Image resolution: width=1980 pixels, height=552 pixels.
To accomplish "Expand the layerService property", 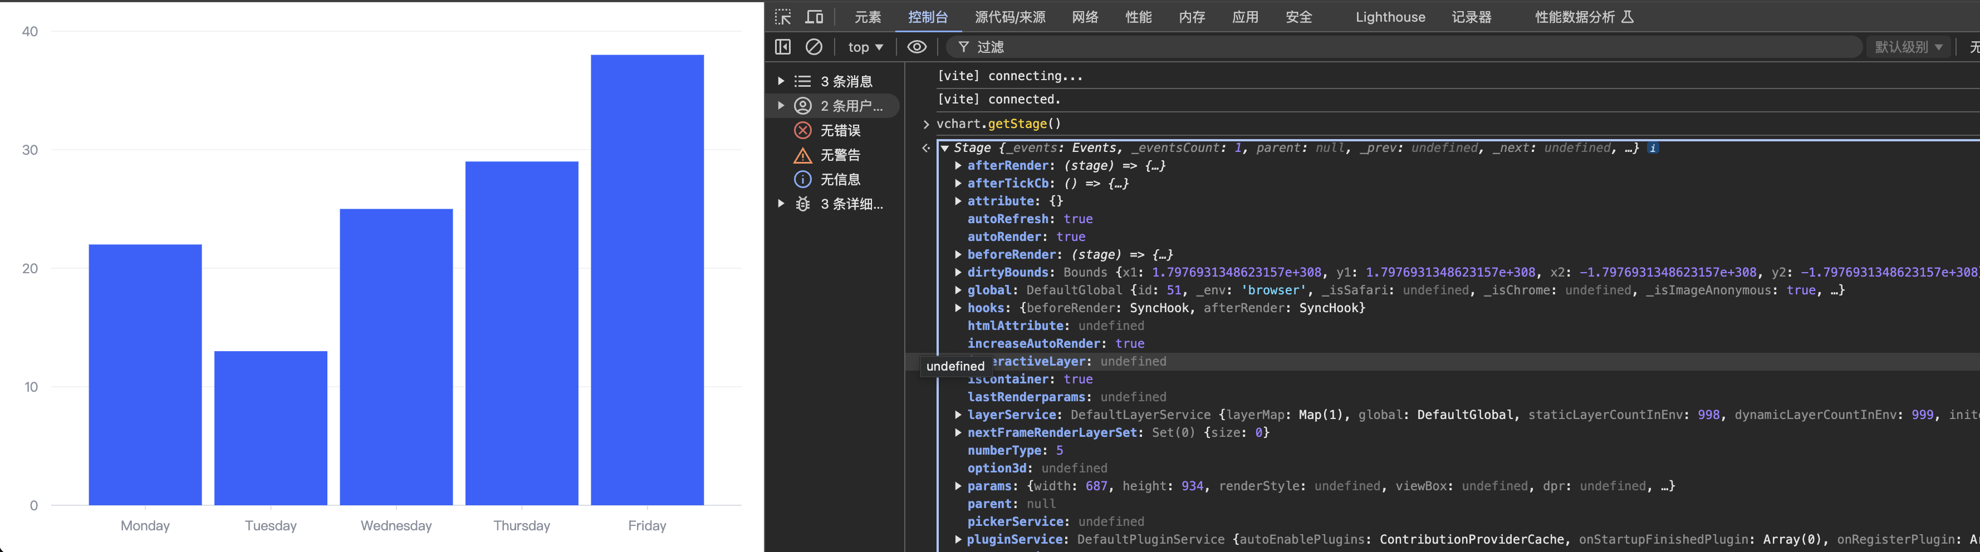I will tap(958, 414).
